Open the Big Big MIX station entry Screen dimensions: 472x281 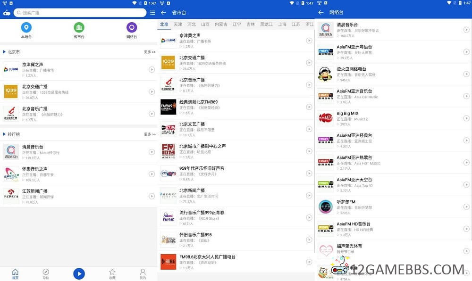click(387, 118)
